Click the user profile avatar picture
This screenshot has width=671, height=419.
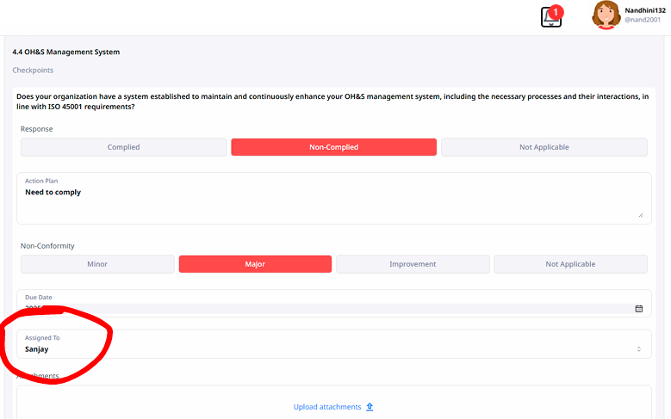(x=606, y=15)
